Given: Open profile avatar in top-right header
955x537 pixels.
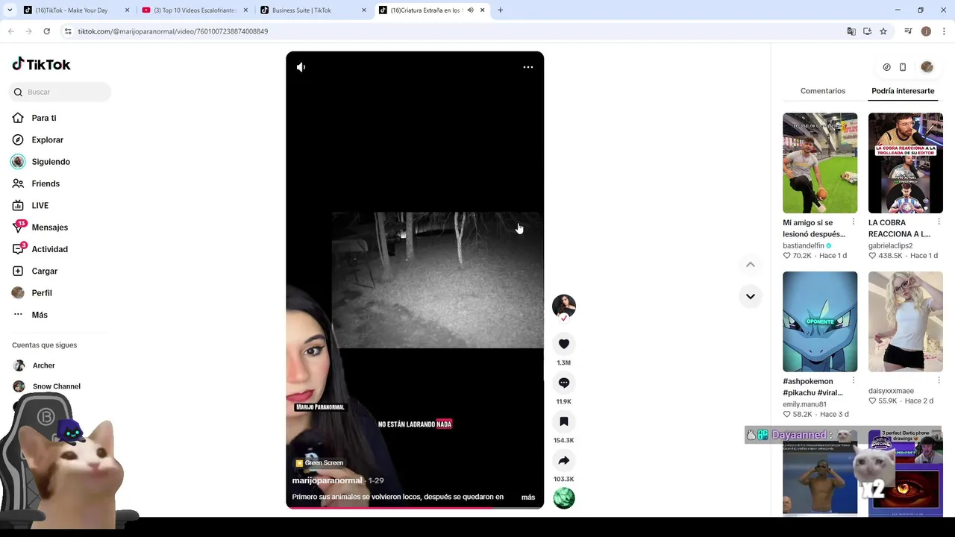Looking at the screenshot, I should 927,67.
